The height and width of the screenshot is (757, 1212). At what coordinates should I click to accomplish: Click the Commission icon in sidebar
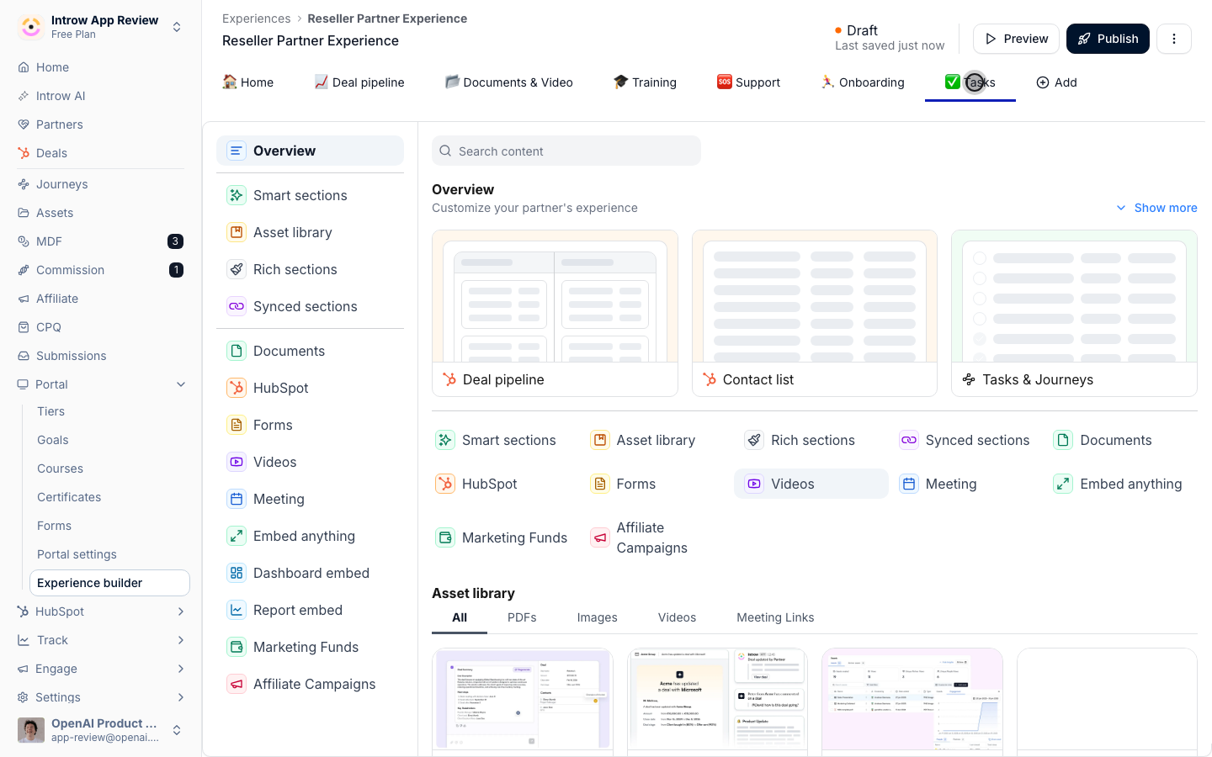[x=24, y=270]
